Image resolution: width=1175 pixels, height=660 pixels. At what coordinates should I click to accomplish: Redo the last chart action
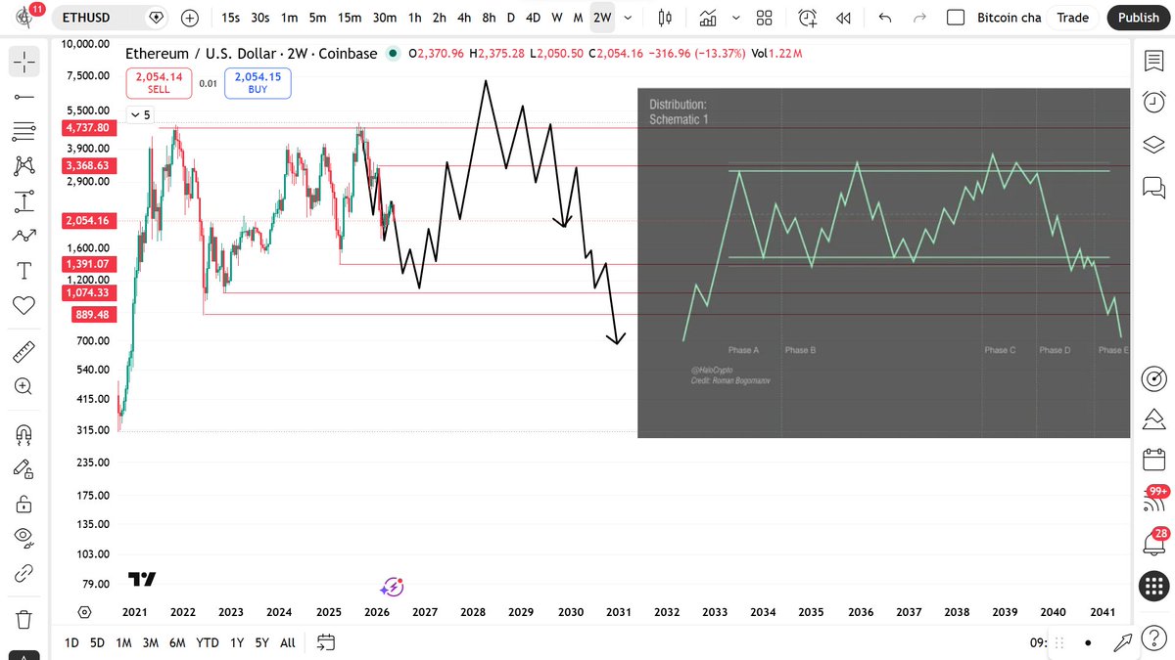pos(918,18)
